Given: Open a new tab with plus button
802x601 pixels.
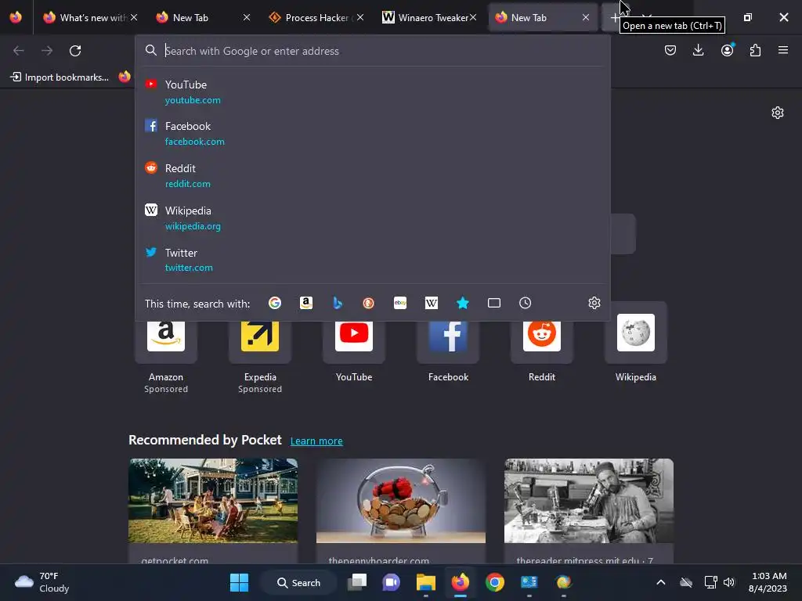Looking at the screenshot, I should (614, 18).
